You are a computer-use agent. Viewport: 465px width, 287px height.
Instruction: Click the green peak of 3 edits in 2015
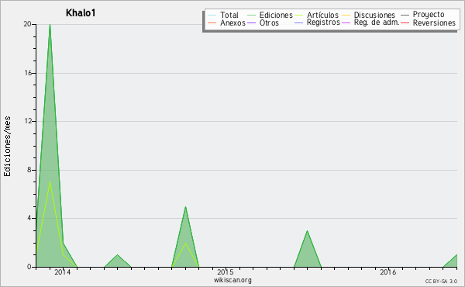click(307, 231)
